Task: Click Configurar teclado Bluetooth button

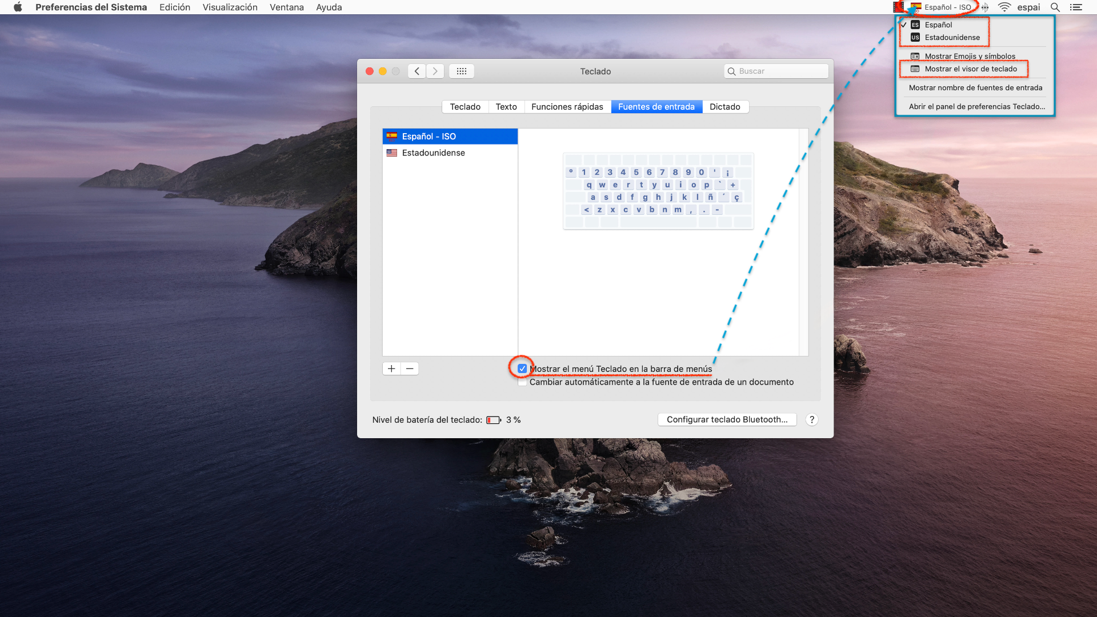Action: tap(727, 419)
